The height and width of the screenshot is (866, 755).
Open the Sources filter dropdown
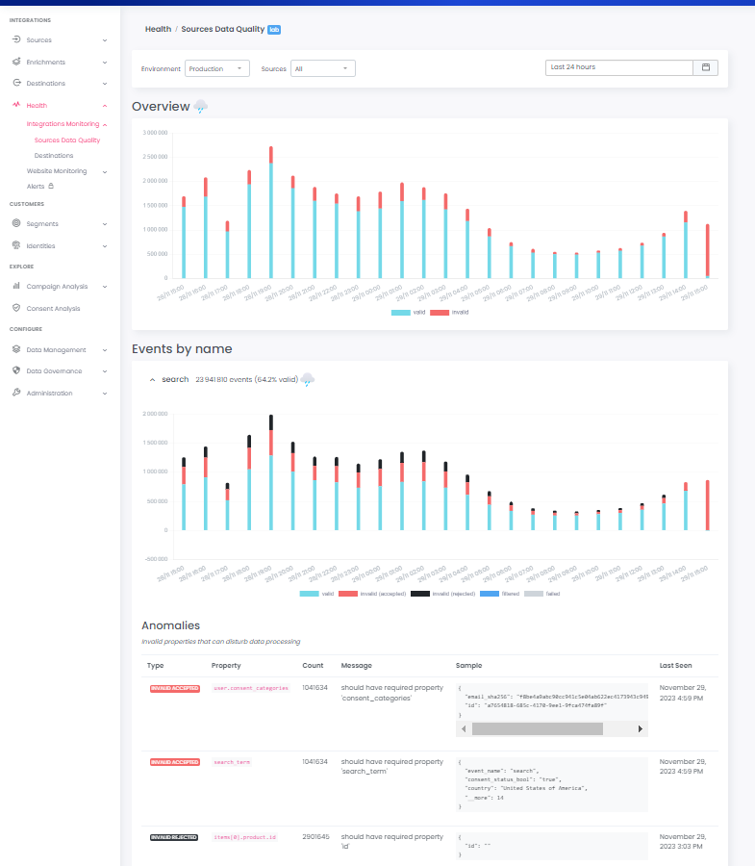point(323,68)
